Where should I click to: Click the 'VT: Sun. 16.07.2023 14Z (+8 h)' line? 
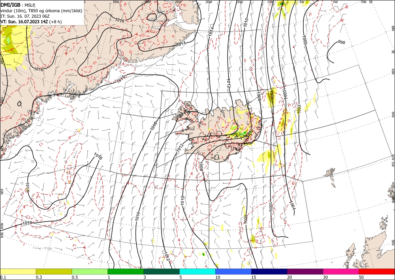(31, 22)
